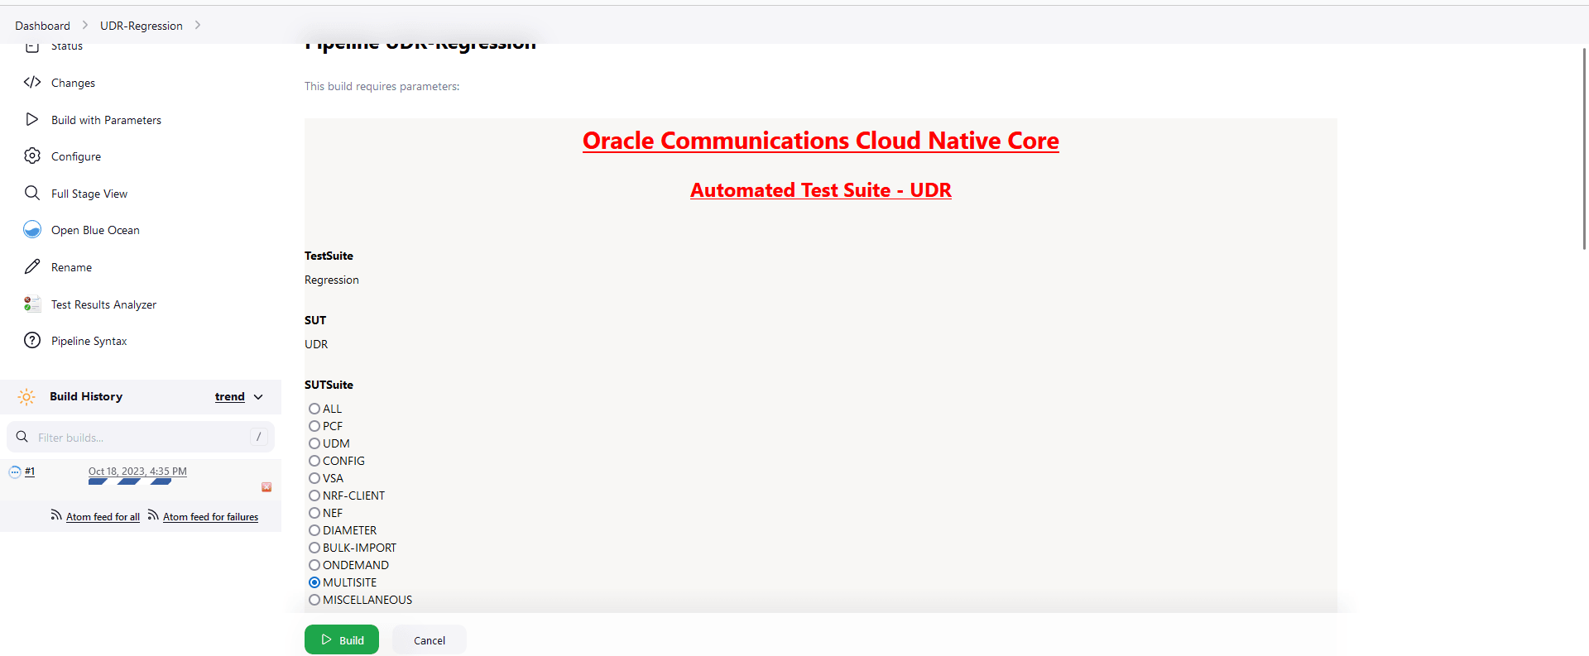Open build #1 link

30,472
